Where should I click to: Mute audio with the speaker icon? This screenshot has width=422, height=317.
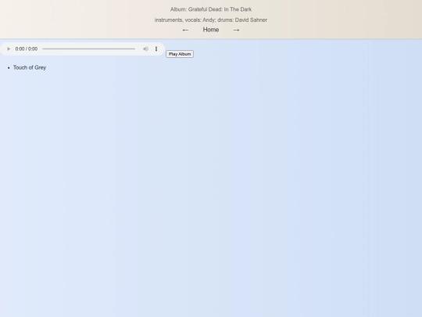coord(145,49)
